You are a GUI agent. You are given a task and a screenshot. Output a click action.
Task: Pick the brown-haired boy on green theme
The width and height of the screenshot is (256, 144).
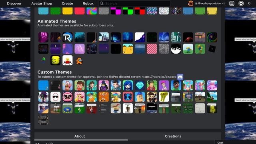click(x=80, y=85)
